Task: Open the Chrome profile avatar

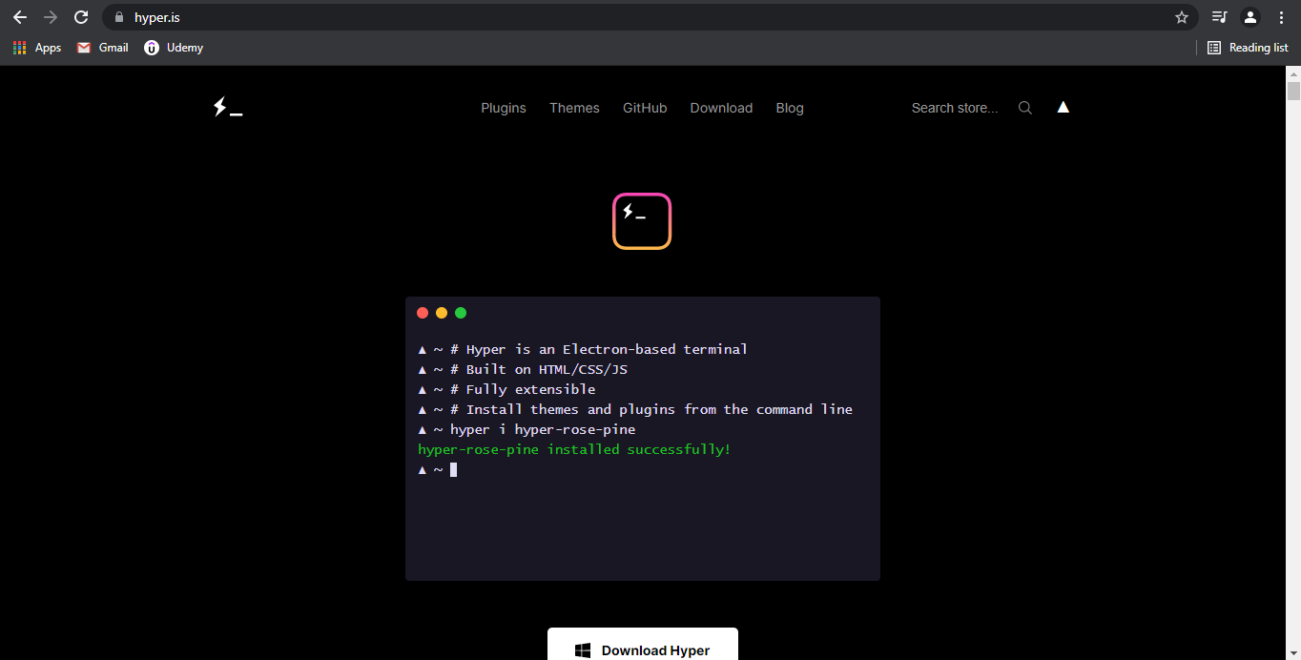Action: 1250,17
